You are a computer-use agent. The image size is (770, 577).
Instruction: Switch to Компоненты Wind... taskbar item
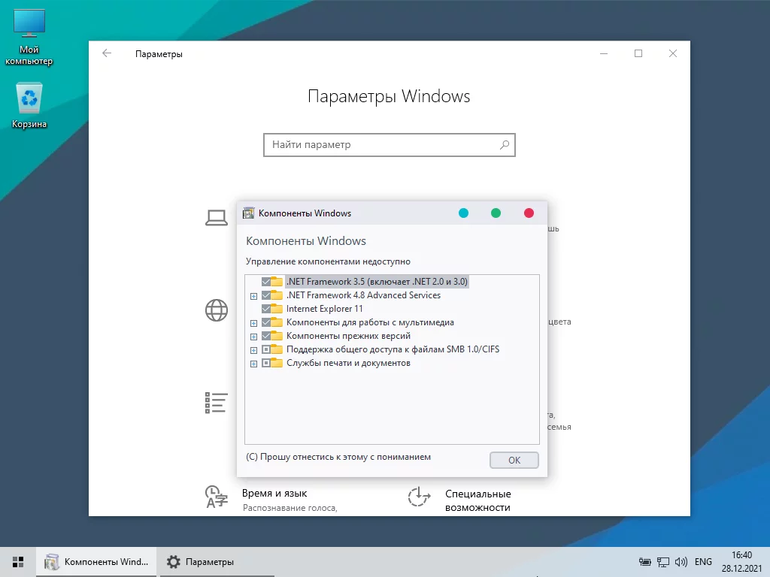[96, 562]
